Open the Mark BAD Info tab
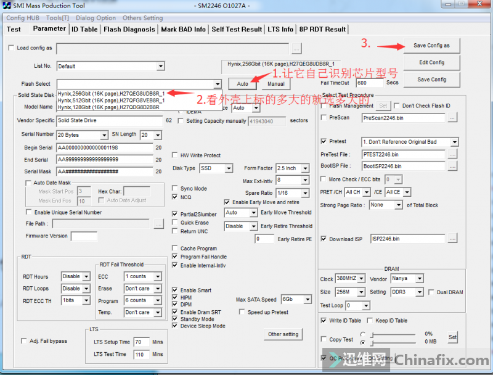 click(x=183, y=29)
